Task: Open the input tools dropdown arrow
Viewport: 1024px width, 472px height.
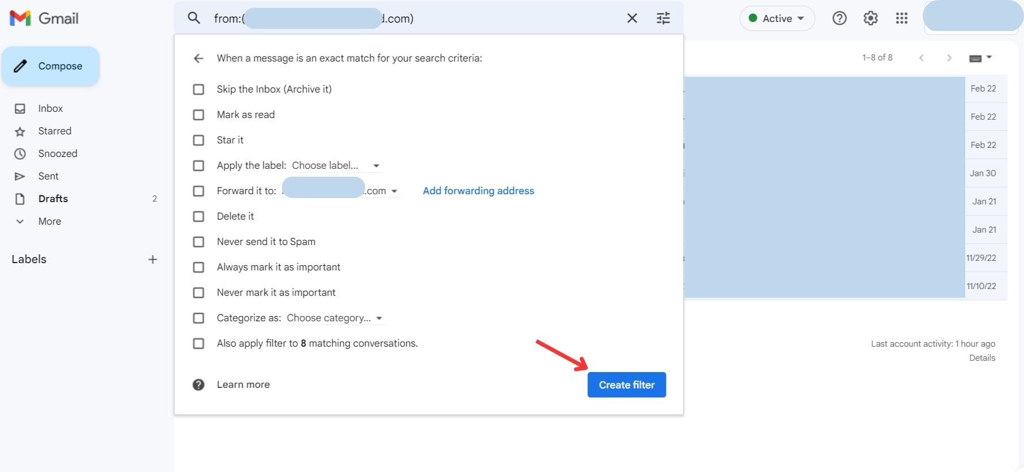Action: point(989,57)
